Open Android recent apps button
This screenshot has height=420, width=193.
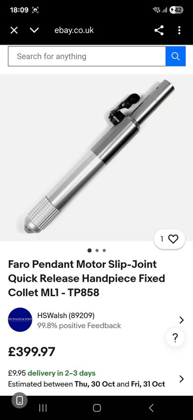pos(43,408)
